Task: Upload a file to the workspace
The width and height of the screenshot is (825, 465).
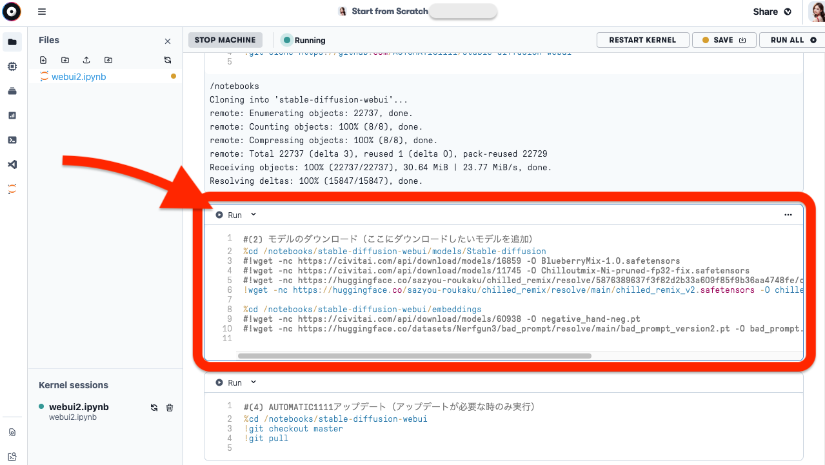Action: 86,59
